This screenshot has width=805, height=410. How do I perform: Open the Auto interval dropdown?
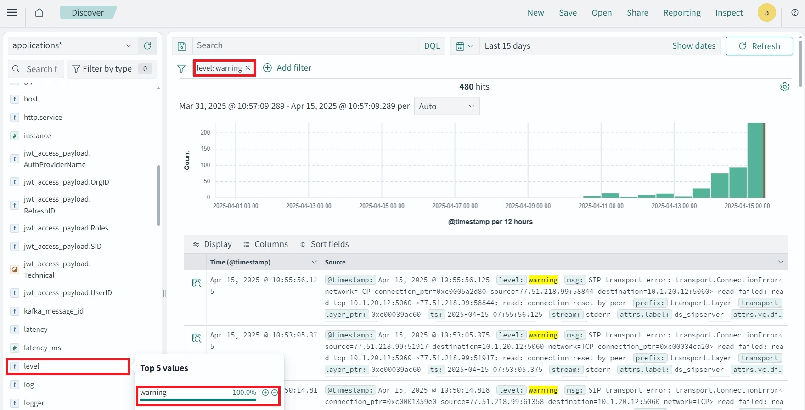pyautogui.click(x=447, y=106)
